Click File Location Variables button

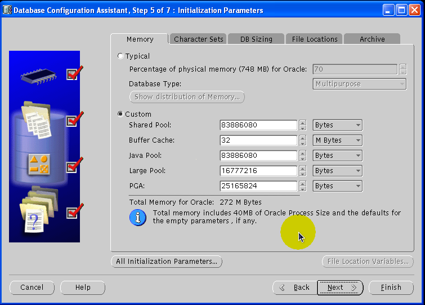pyautogui.click(x=368, y=262)
